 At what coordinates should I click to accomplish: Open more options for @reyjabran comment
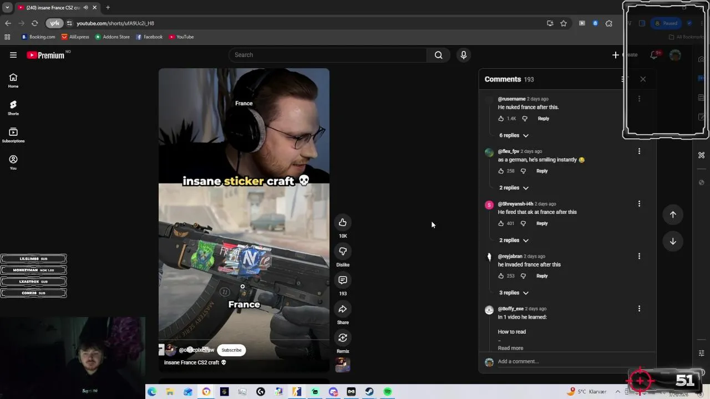click(x=639, y=256)
